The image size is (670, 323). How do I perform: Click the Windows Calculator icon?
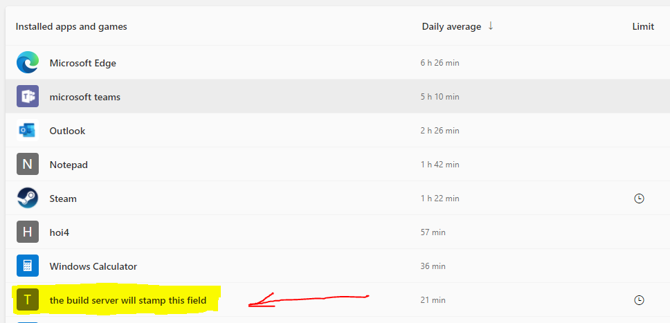28,266
